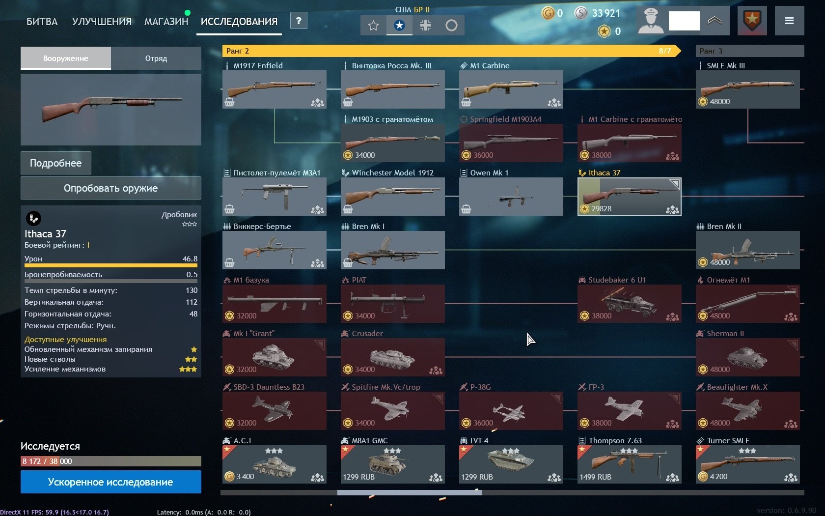Click the orange star rank badge icon
The width and height of the screenshot is (825, 516).
752,21
